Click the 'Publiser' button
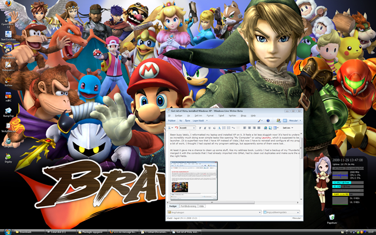This screenshot has width=376, height=235. point(172,120)
